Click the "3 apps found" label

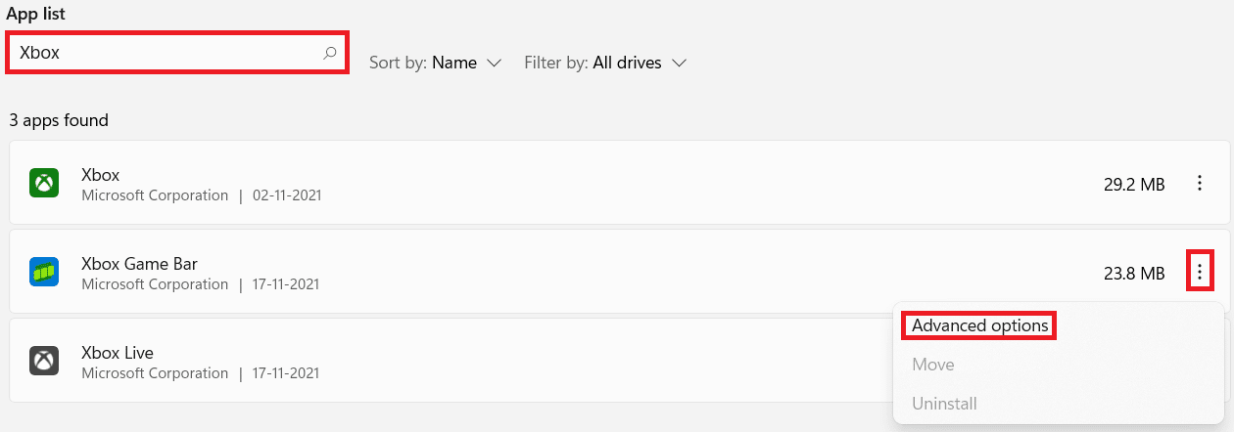pyautogui.click(x=58, y=120)
